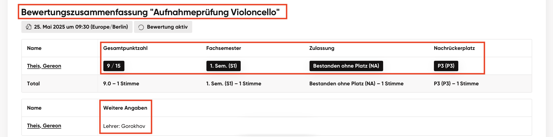The image size is (553, 137).
Task: Click the dark 'Bestanden ohne Platz (NA)' badge
Action: point(346,66)
